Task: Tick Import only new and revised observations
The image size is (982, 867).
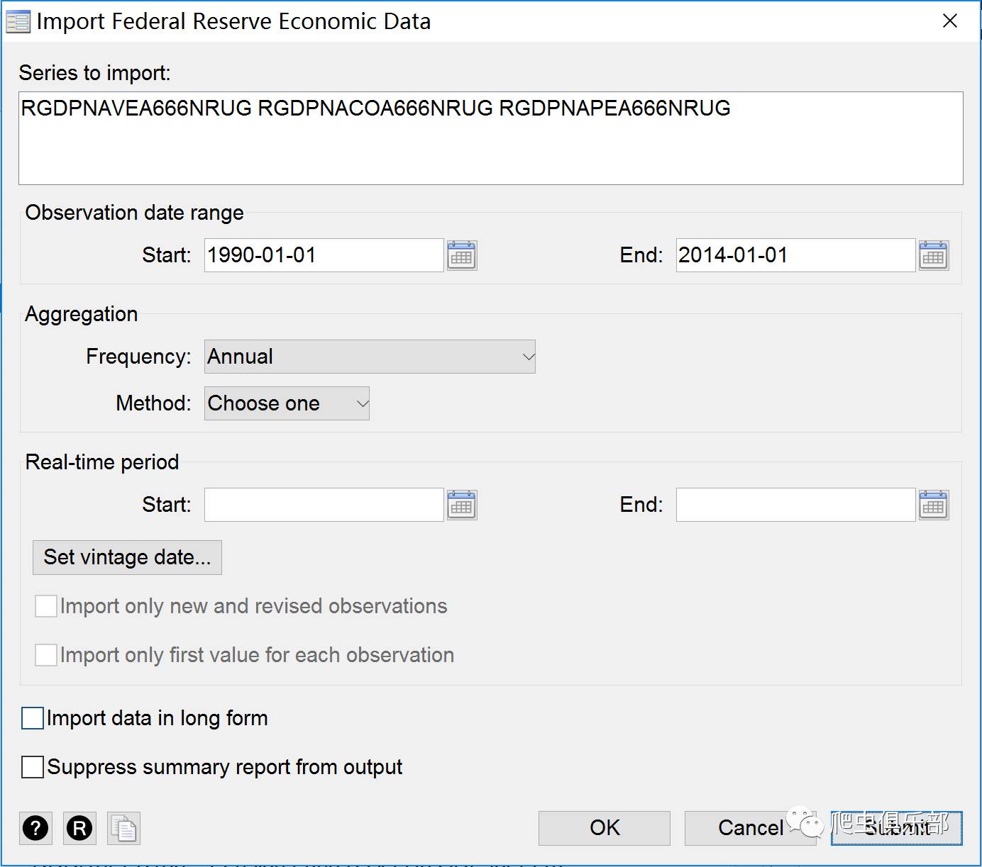Action: click(46, 606)
